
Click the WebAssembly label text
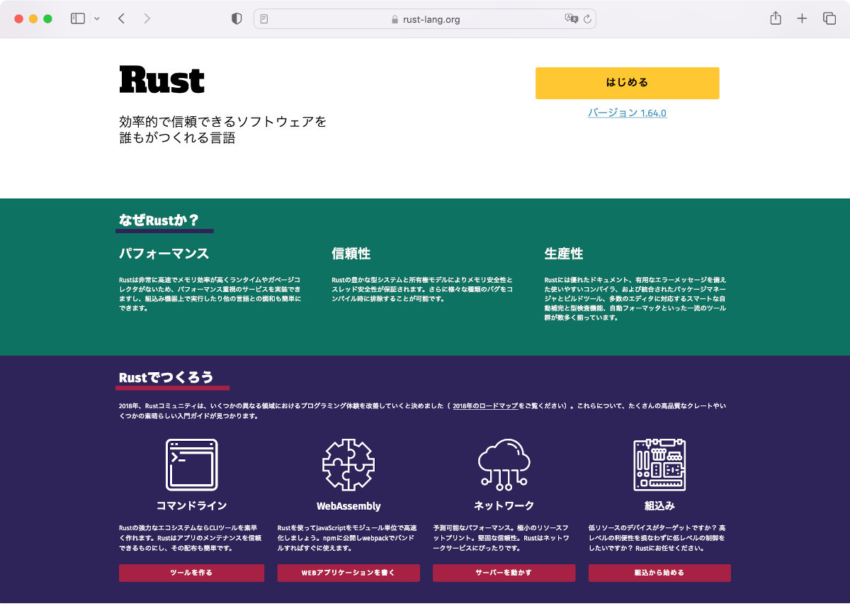point(348,506)
